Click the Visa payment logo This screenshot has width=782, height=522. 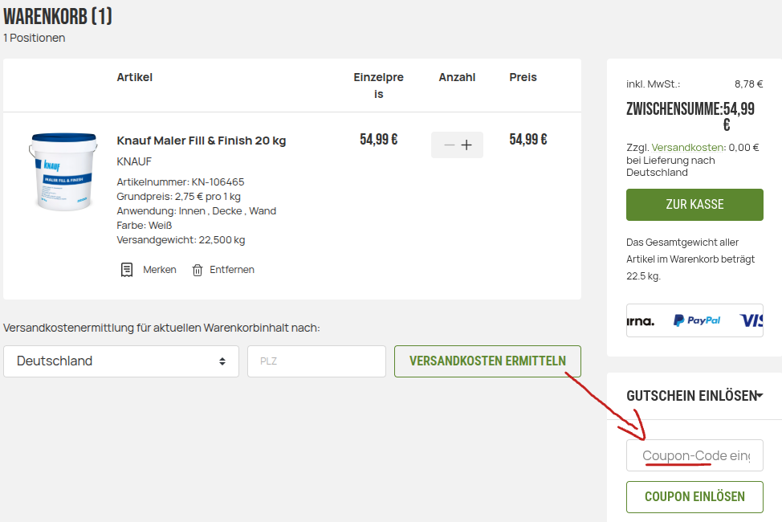pyautogui.click(x=751, y=320)
